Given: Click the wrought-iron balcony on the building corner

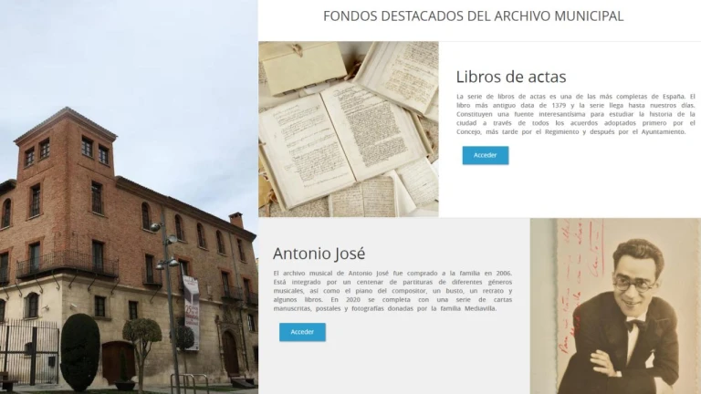Looking at the screenshot, I should click(x=67, y=264).
